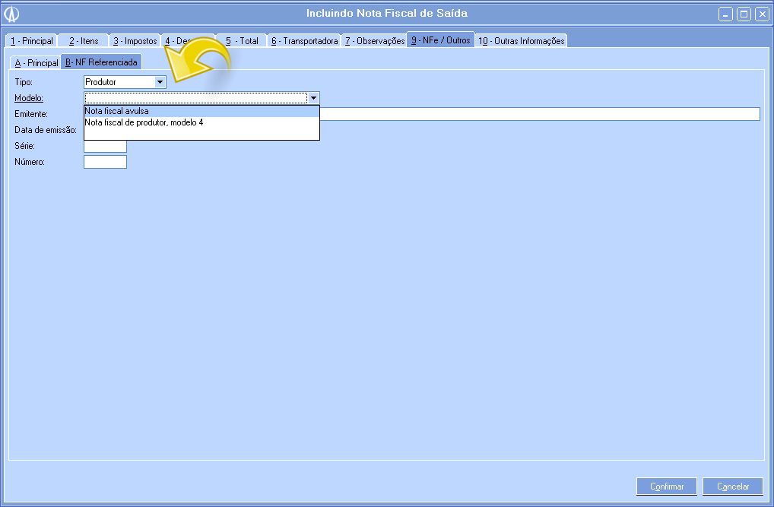Viewport: 774px width, 507px height.
Task: Select the B - NF Referenciada sub-tab
Action: (101, 62)
